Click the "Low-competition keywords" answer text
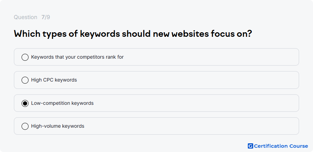Screen dimensions: 313x152 coord(62,103)
